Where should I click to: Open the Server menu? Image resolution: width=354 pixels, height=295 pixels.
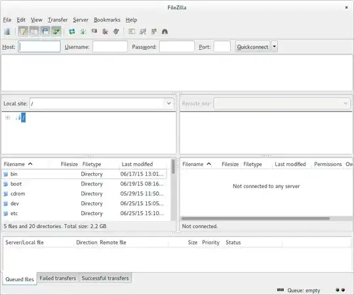point(81,20)
